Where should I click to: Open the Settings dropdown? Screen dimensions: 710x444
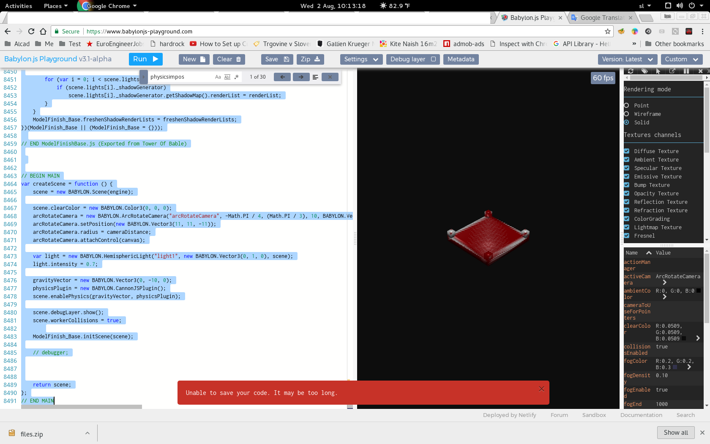tap(361, 59)
